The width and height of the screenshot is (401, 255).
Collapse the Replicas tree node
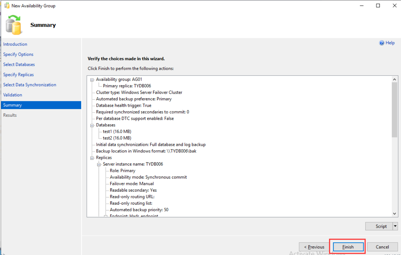pos(92,158)
